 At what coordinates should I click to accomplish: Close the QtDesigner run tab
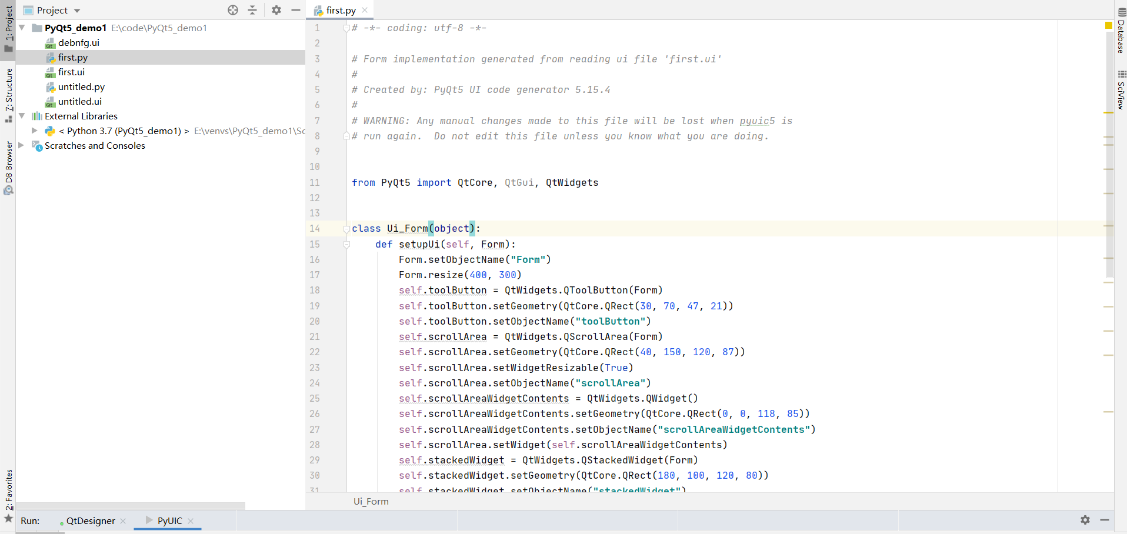(x=123, y=521)
